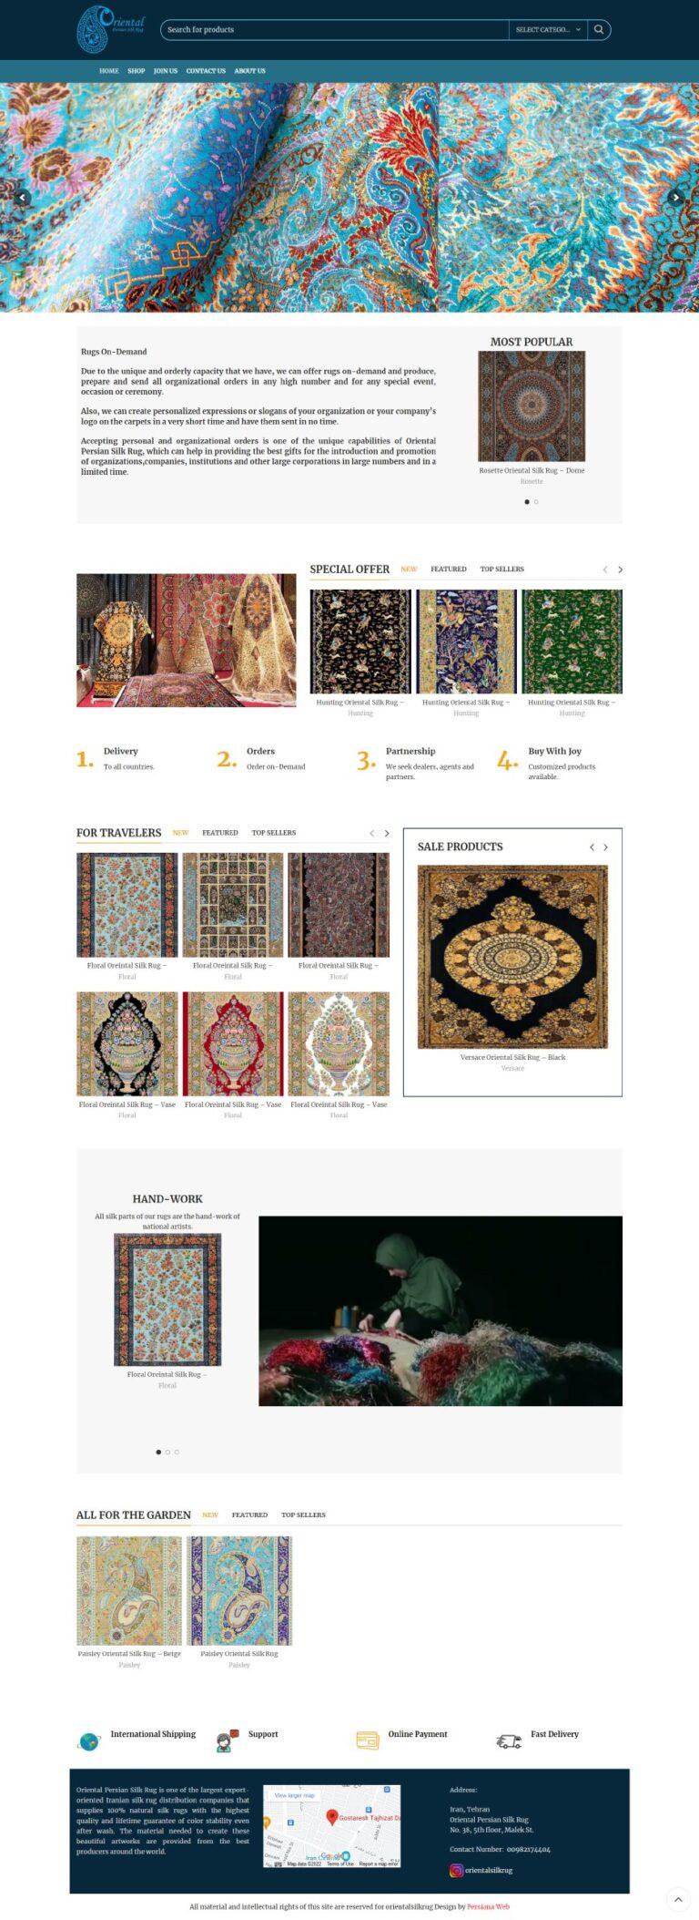Image resolution: width=699 pixels, height=1920 pixels.
Task: Open the Persiana Web link
Action: pyautogui.click(x=488, y=1906)
